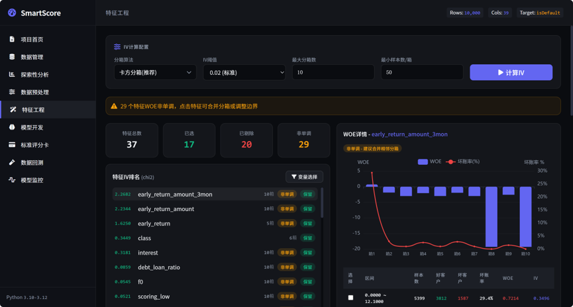Click the Target: isDefault badge

540,13
